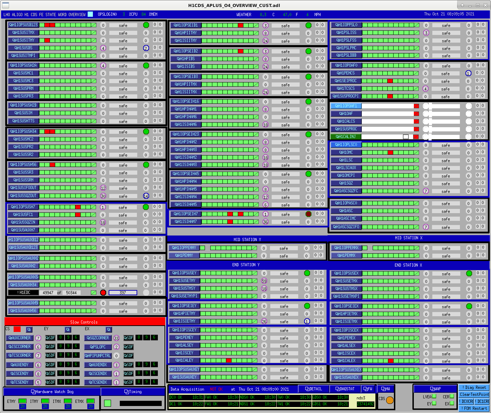Expand the Timing related display menu
The image size is (491, 413).
tap(133, 392)
